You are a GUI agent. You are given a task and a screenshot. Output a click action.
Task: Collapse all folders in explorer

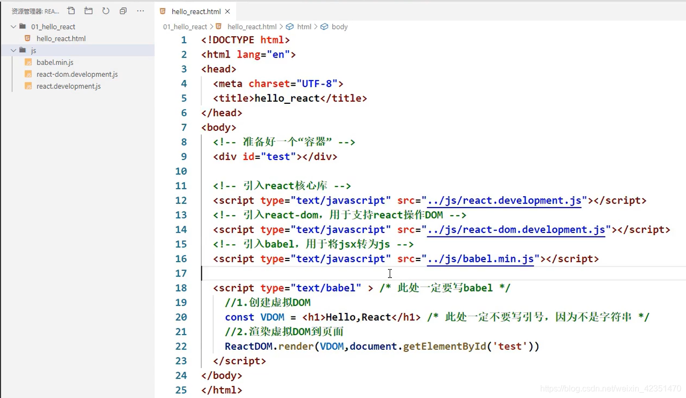click(x=123, y=11)
